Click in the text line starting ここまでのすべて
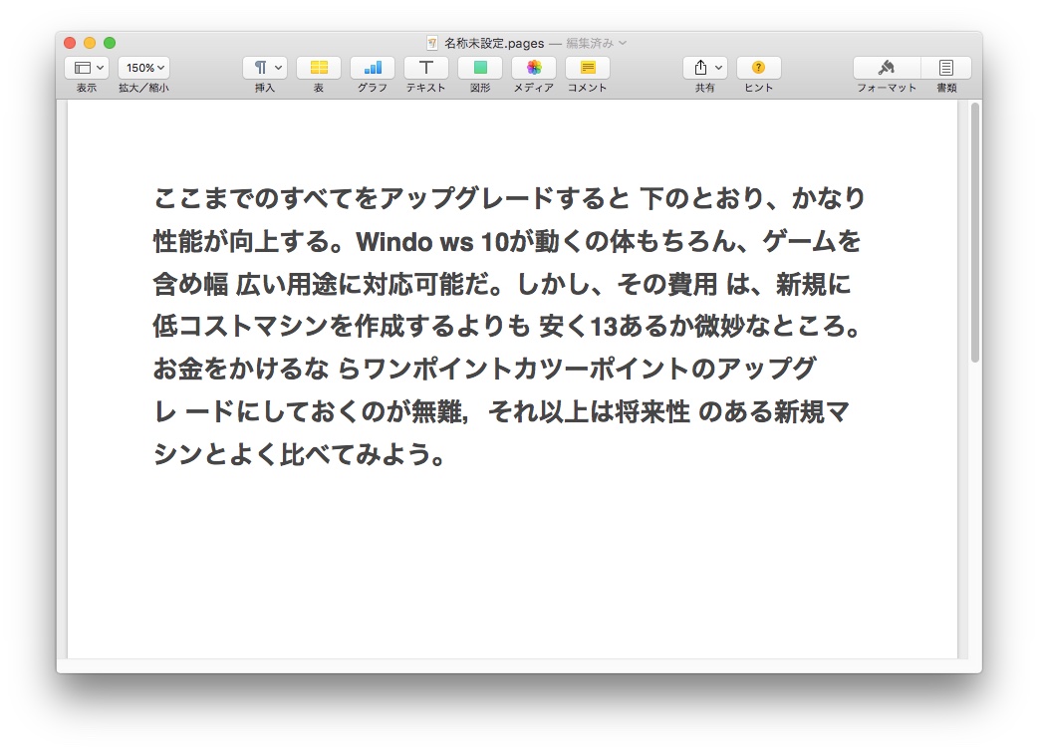 pyautogui.click(x=509, y=198)
